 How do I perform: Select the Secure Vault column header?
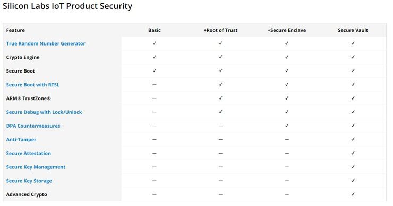pyautogui.click(x=353, y=30)
